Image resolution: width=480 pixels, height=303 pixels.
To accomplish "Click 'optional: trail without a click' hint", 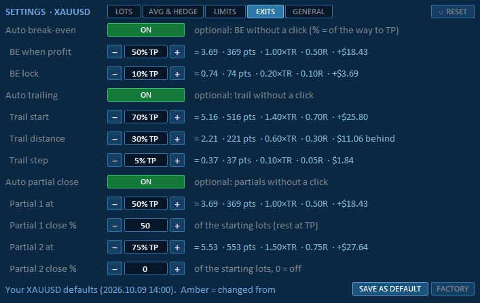I will pyautogui.click(x=254, y=95).
